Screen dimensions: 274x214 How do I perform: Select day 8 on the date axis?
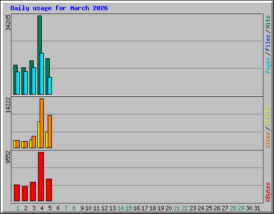74,208
